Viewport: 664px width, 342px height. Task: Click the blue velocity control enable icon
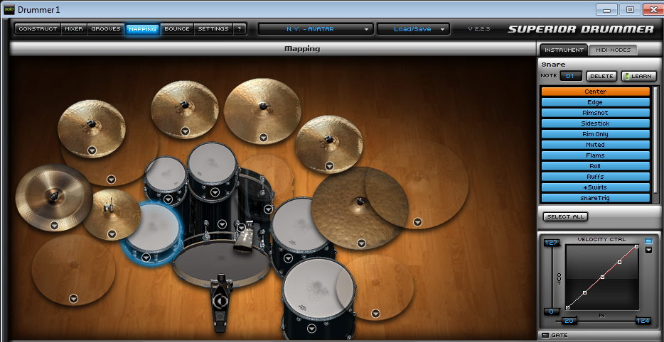(648, 241)
